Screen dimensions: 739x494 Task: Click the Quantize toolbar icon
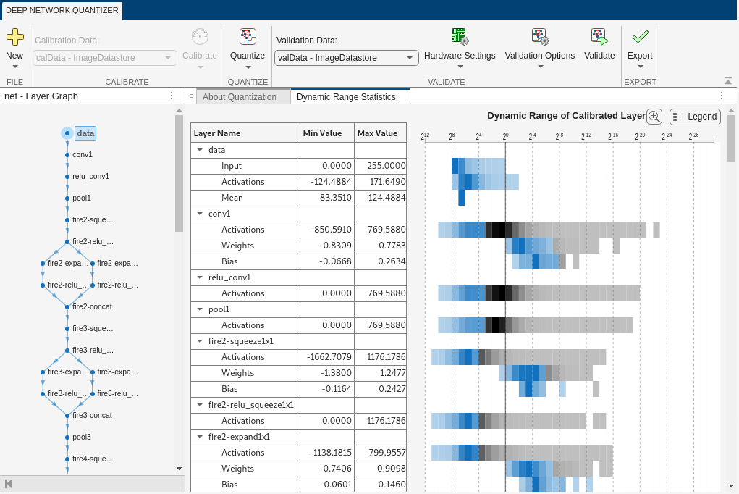[248, 37]
